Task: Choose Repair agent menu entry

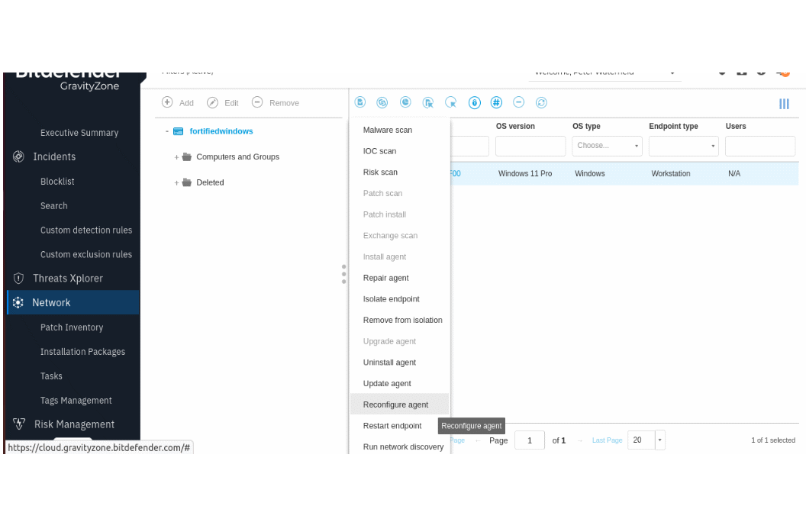Action: click(x=385, y=278)
